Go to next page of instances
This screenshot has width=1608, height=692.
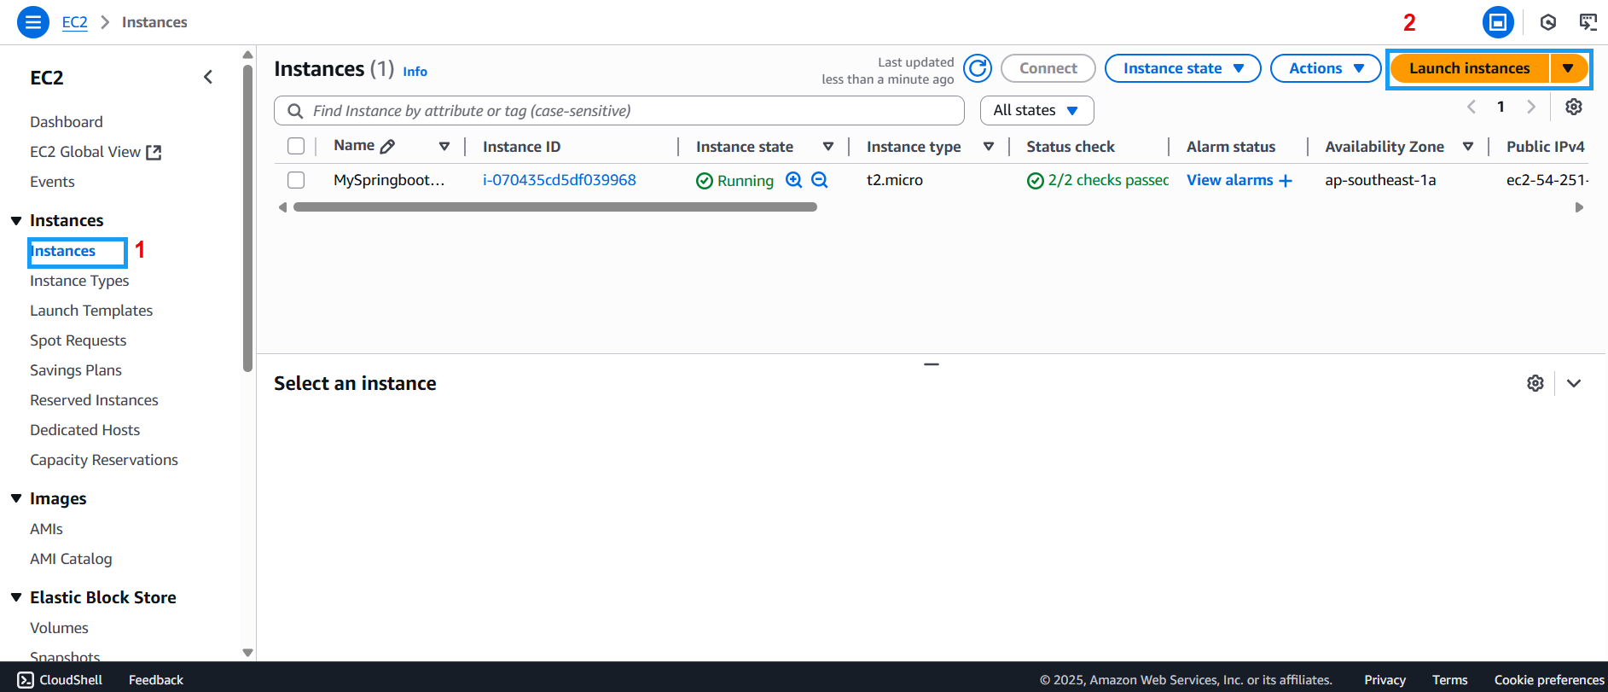1531,107
